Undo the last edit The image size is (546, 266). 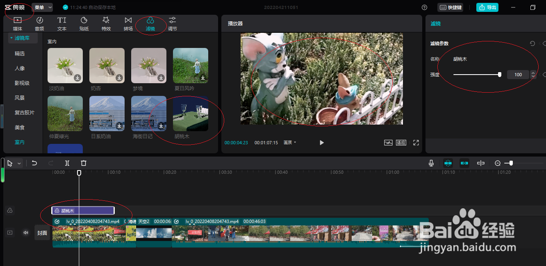[x=34, y=163]
